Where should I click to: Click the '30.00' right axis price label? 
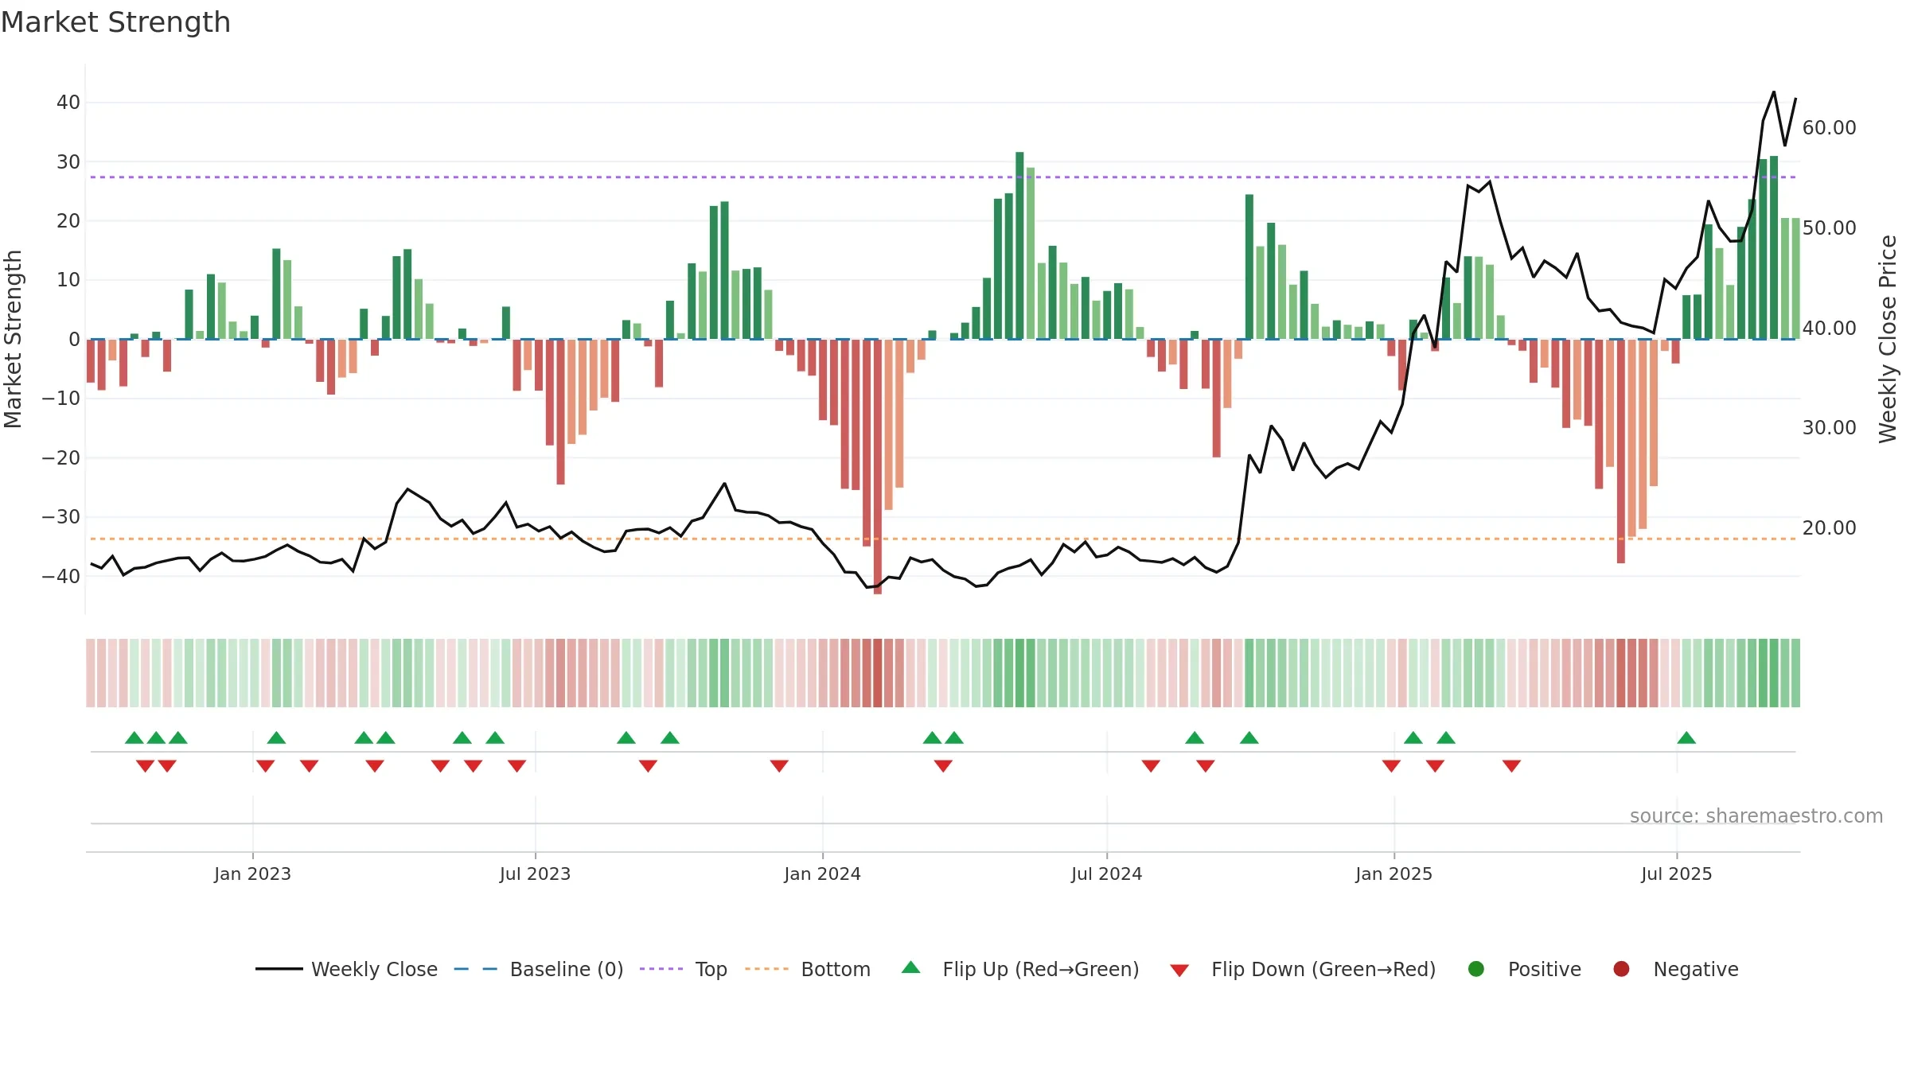pos(1829,428)
